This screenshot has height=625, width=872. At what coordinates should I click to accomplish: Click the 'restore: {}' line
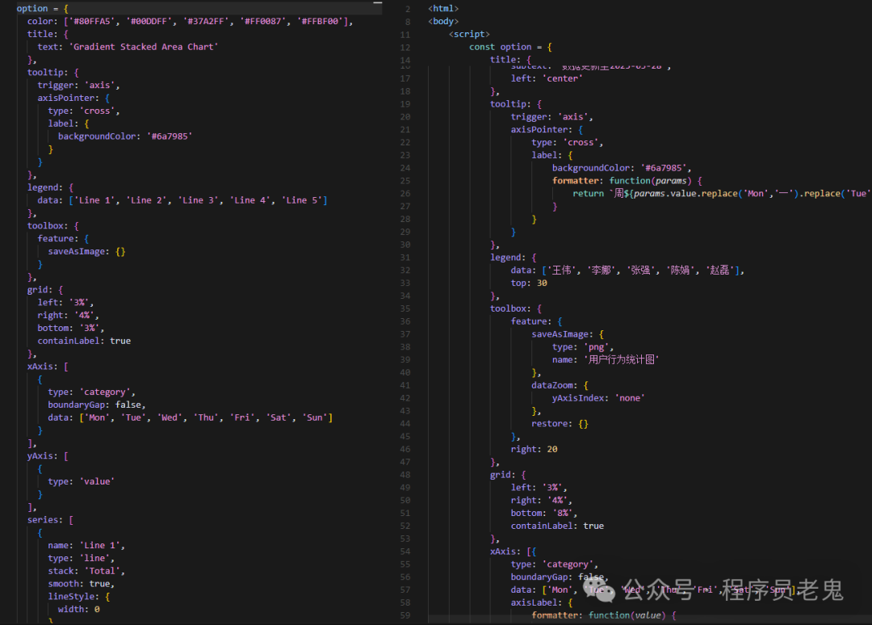point(560,424)
